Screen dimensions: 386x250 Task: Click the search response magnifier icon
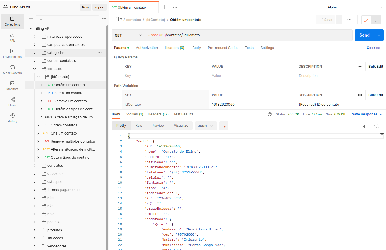[x=376, y=126]
